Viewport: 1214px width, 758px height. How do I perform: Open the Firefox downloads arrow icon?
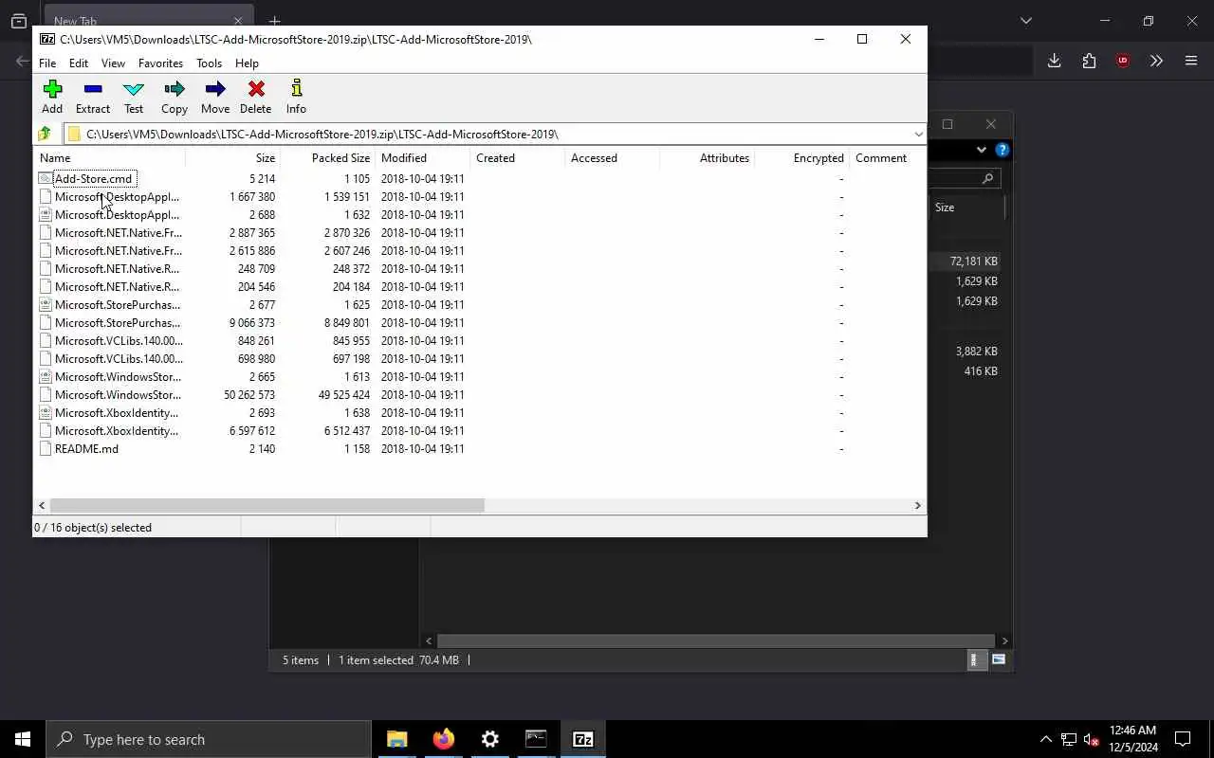1054,61
